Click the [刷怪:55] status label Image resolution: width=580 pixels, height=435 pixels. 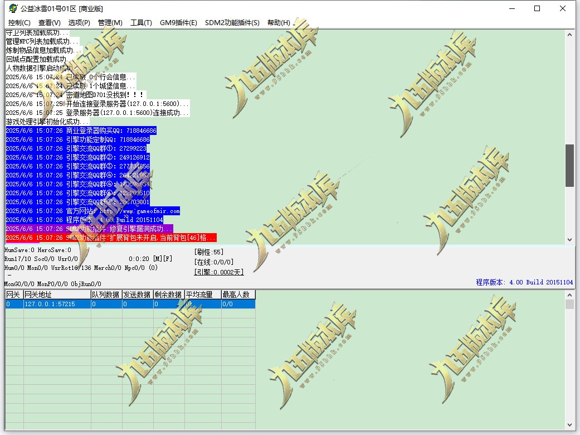(x=208, y=252)
